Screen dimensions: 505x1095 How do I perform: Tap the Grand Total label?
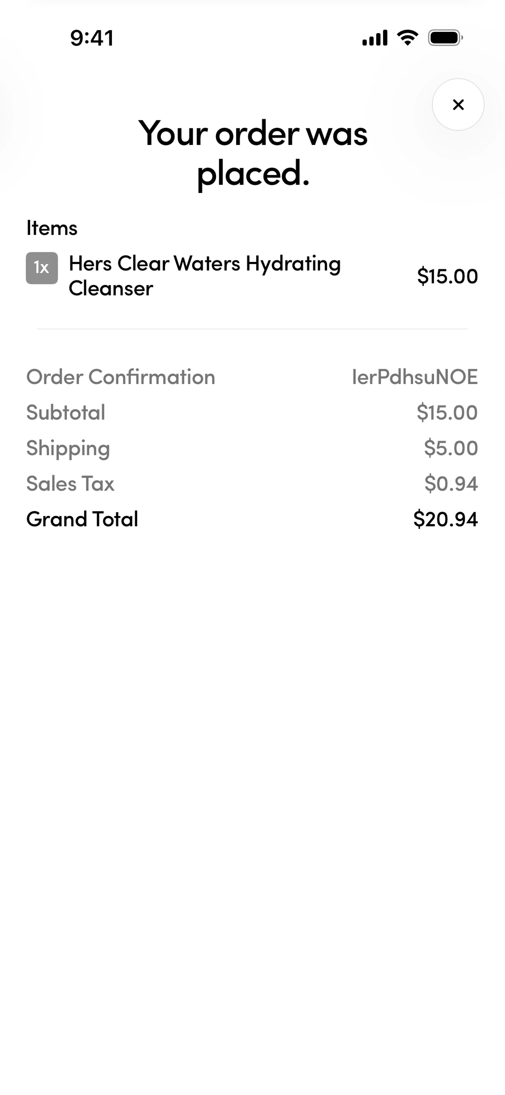click(x=82, y=519)
